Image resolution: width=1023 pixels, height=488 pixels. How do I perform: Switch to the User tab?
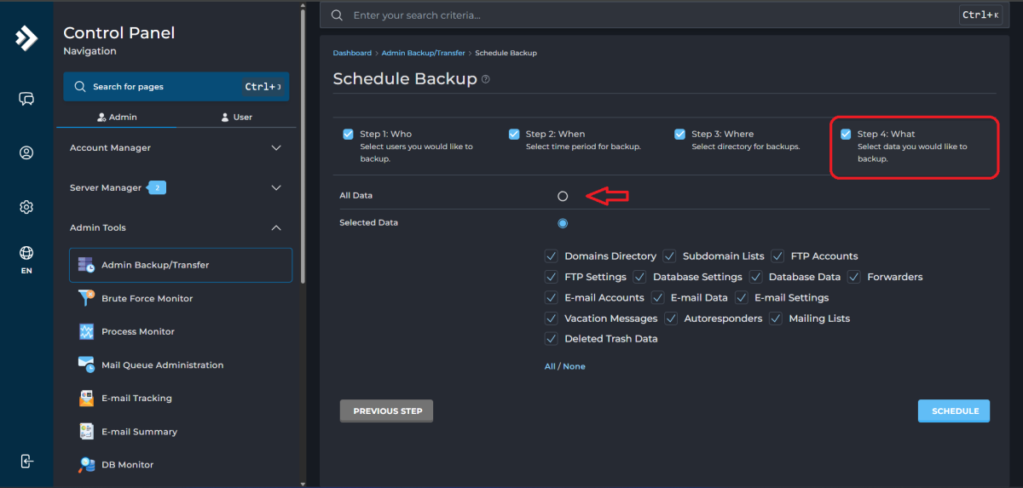[236, 117]
